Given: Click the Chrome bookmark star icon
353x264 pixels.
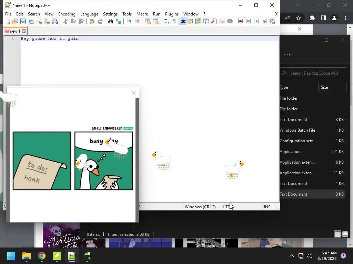Looking at the screenshot, I should tap(299, 18).
